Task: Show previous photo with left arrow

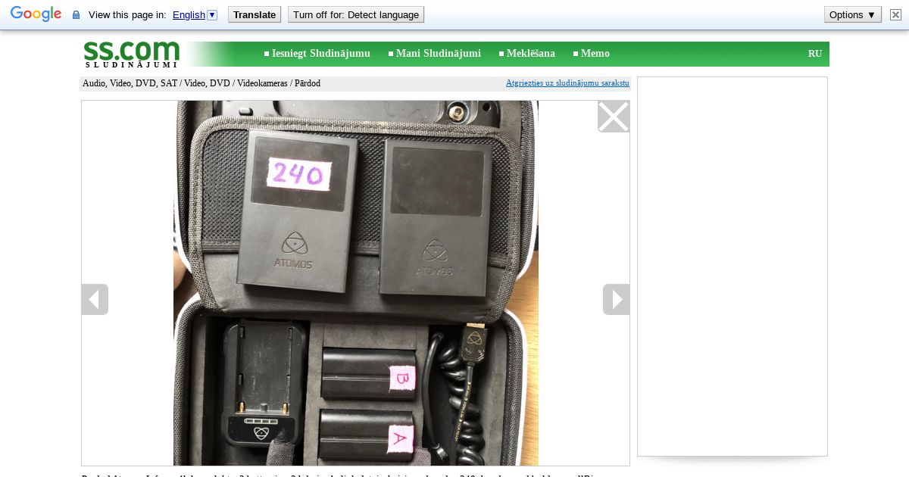Action: 95,299
